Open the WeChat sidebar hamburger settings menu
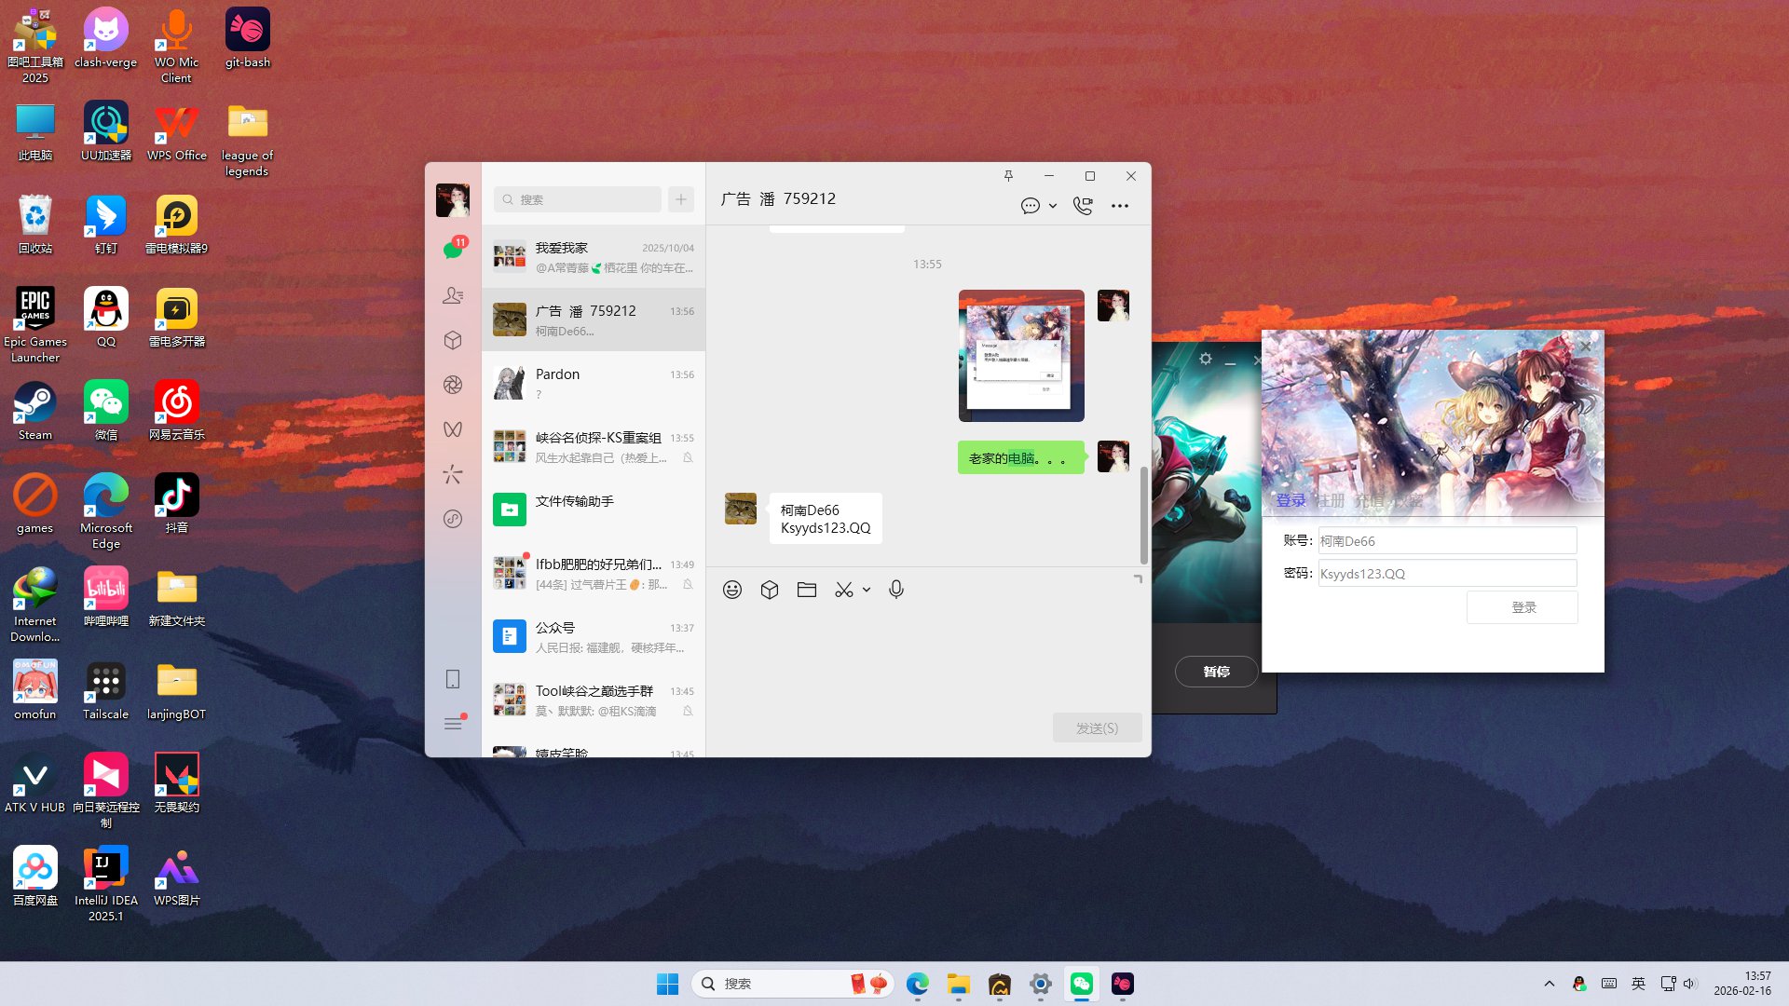Viewport: 1789px width, 1006px height. pyautogui.click(x=453, y=724)
